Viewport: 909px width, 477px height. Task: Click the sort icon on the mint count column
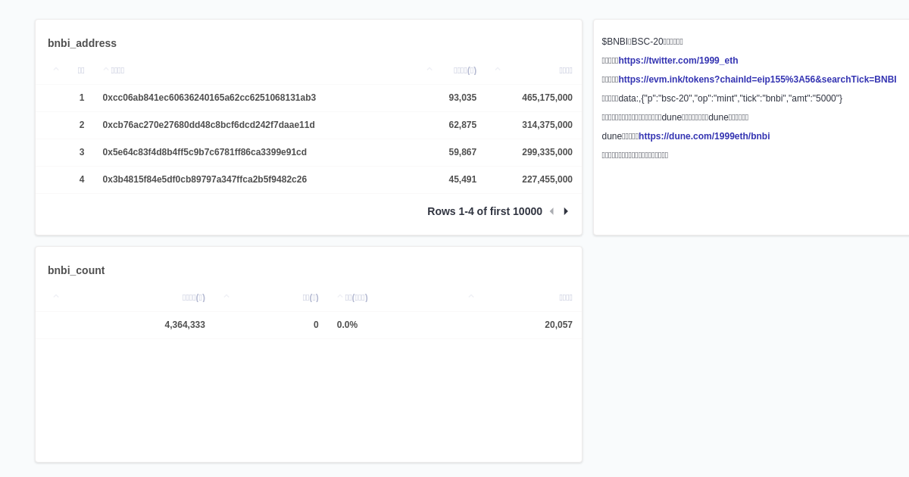click(430, 69)
